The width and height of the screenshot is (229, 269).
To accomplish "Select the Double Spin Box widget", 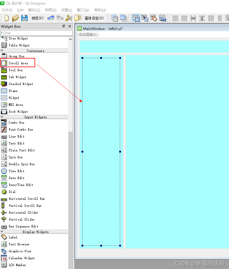I will (22, 164).
